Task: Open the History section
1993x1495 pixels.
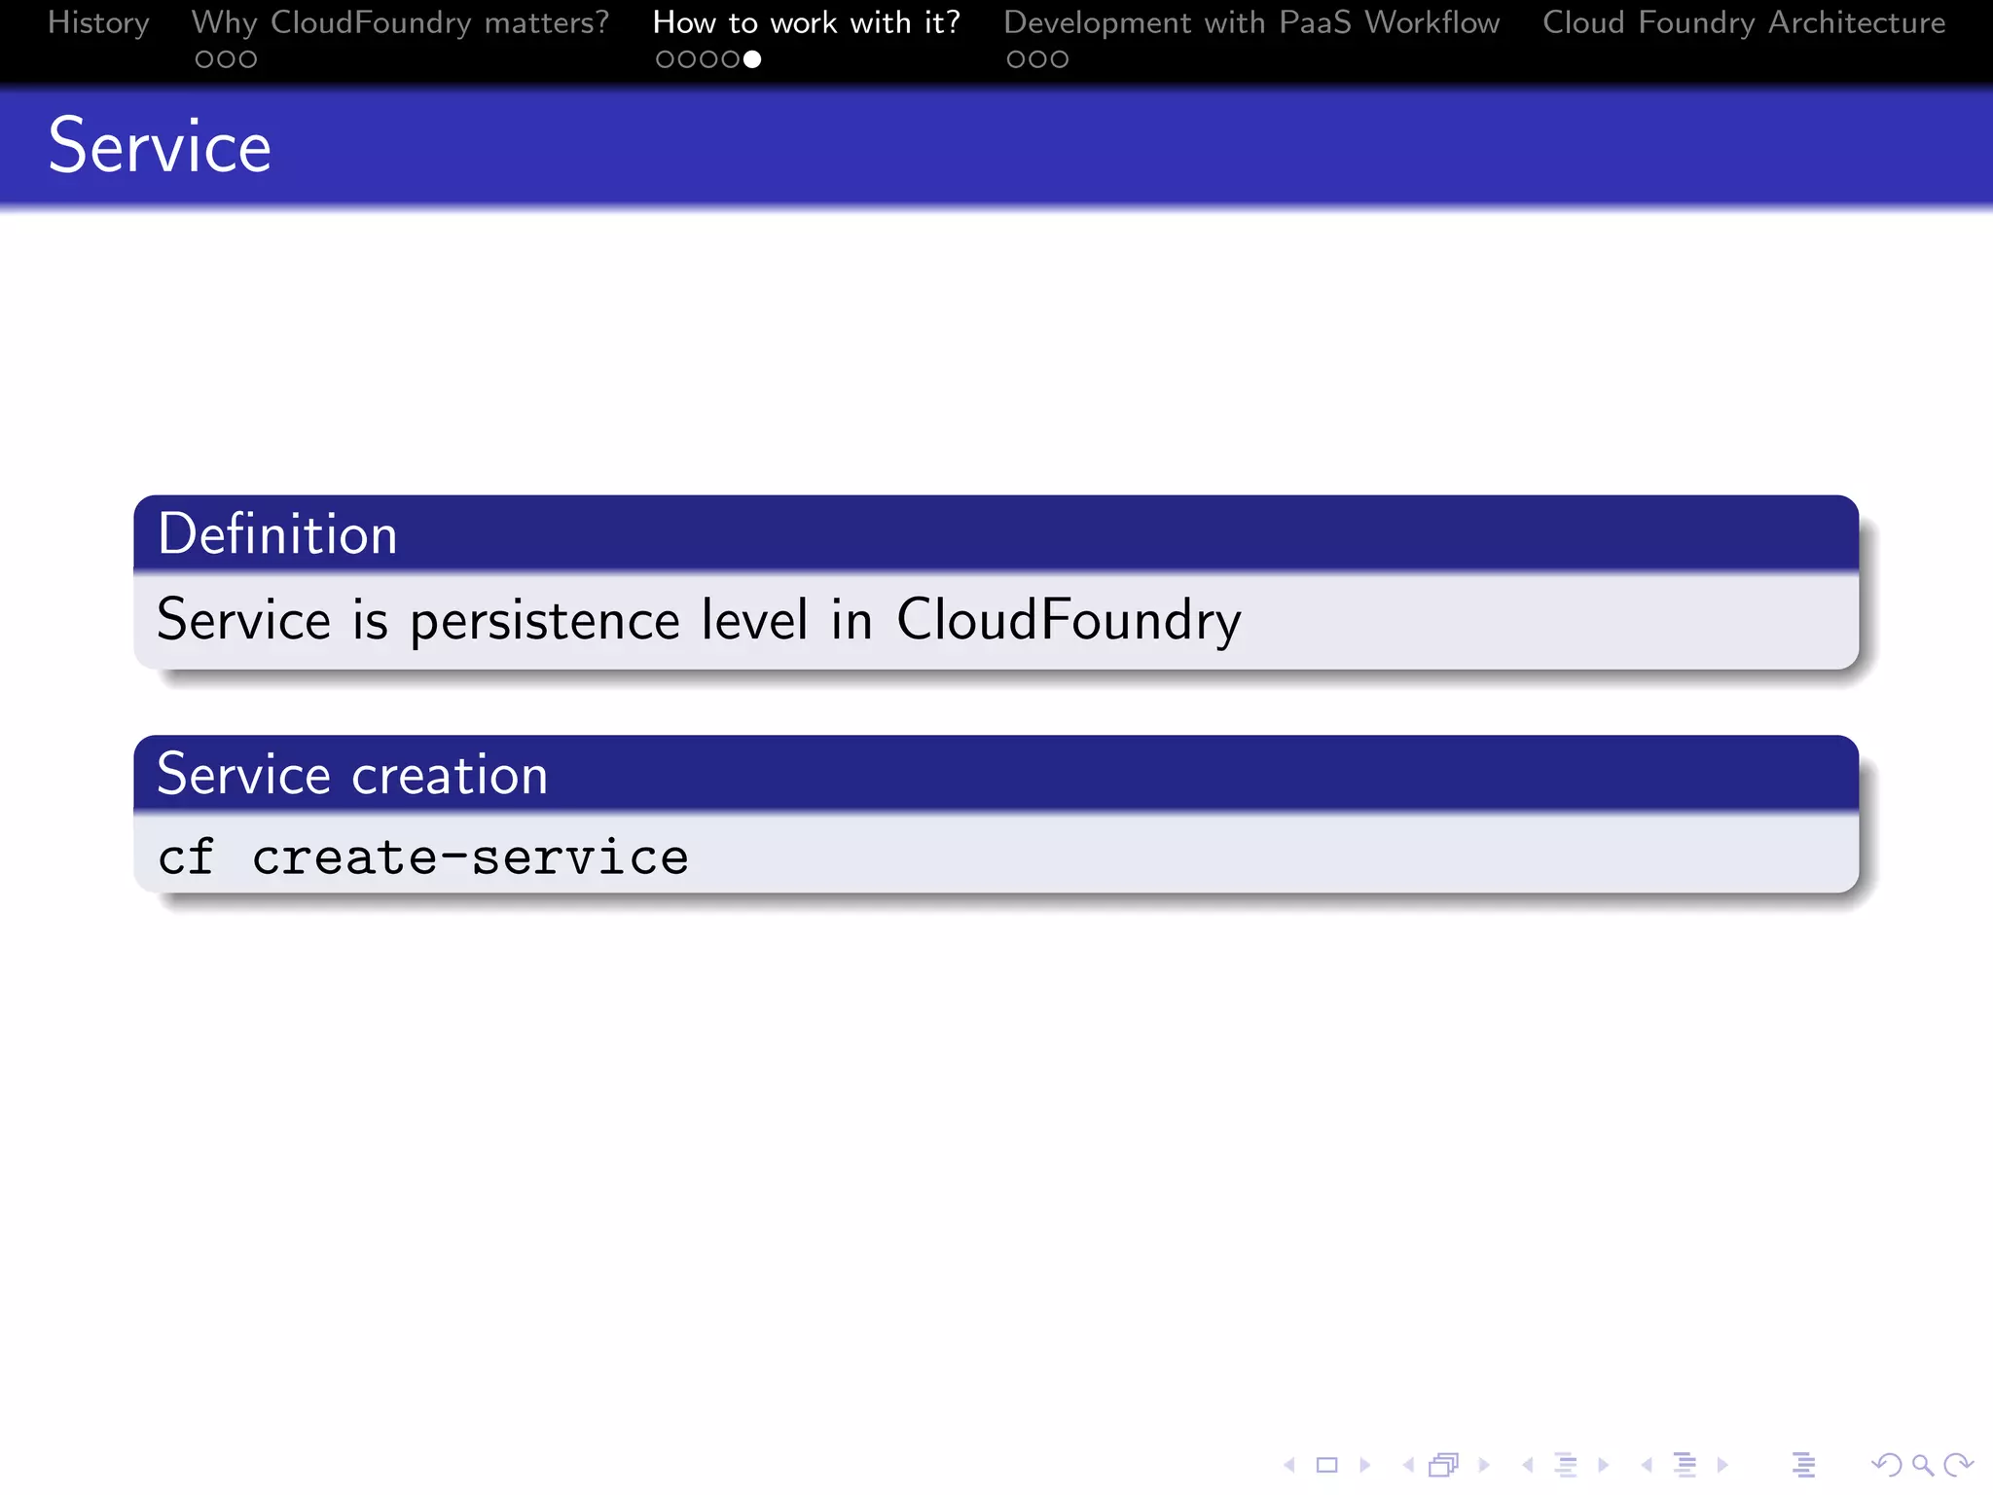Action: (x=98, y=22)
